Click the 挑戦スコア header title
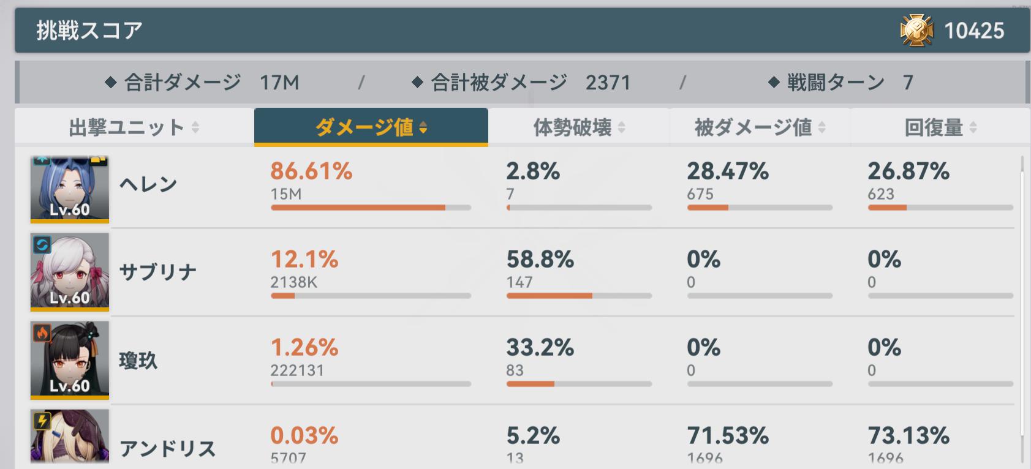Screen dimensions: 1031x469 point(89,30)
